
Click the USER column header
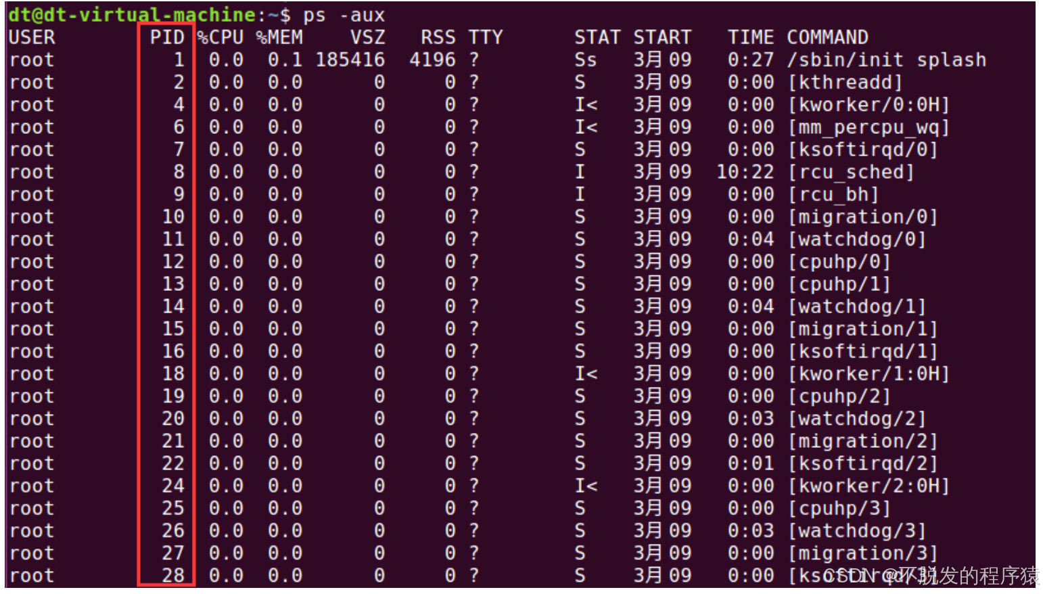click(32, 37)
